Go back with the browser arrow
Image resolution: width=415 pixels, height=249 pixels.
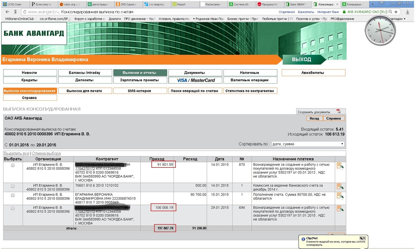[7, 12]
